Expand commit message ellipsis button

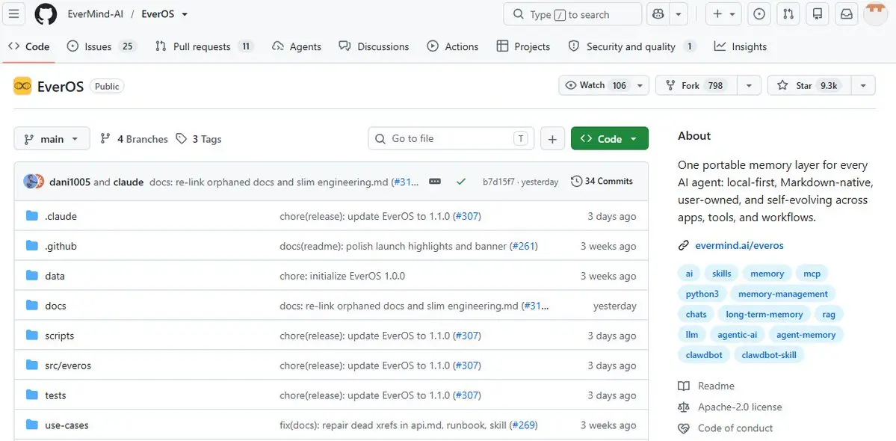click(x=435, y=181)
